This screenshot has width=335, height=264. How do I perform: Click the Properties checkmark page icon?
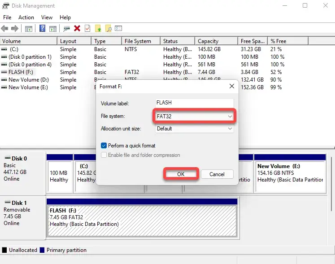[x=87, y=28]
